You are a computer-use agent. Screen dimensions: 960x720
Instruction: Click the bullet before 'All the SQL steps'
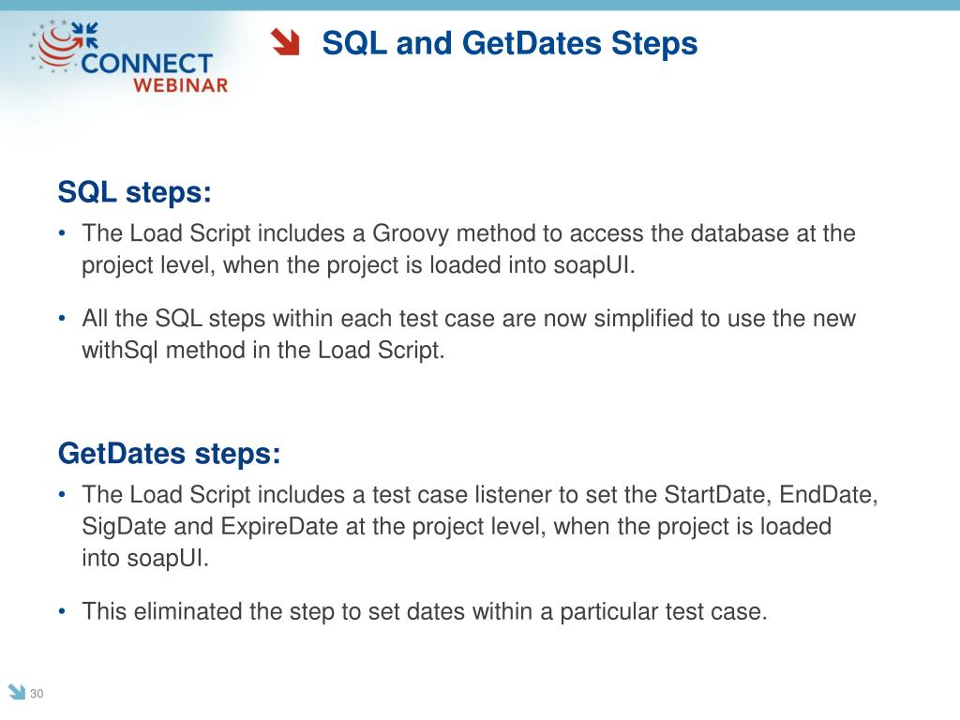[62, 319]
